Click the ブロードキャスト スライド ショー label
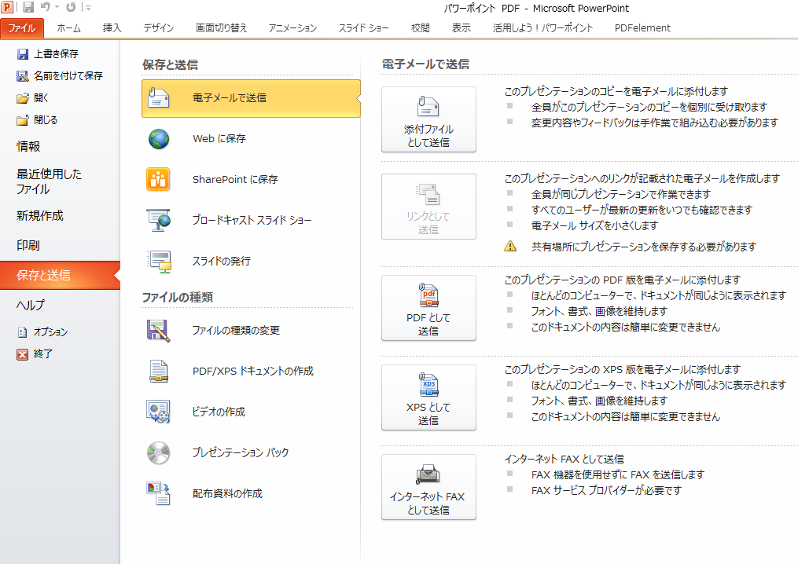The height and width of the screenshot is (564, 798). tap(252, 220)
